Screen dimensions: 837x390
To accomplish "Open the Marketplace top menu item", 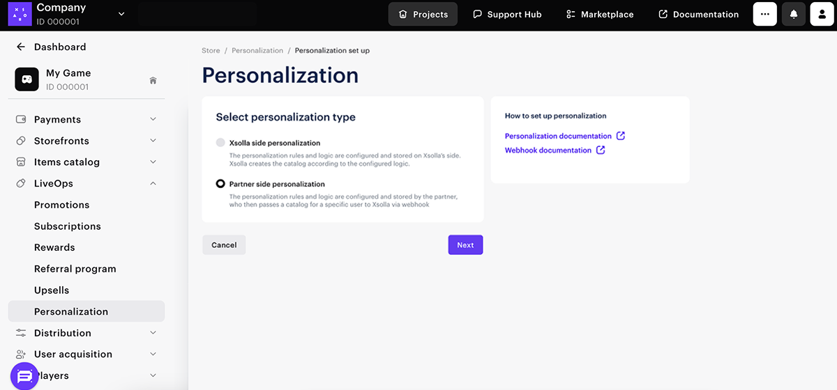I will tap(599, 14).
